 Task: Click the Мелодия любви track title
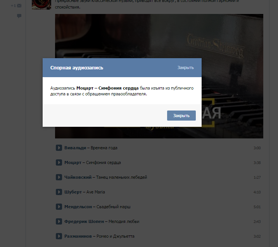[124, 221]
